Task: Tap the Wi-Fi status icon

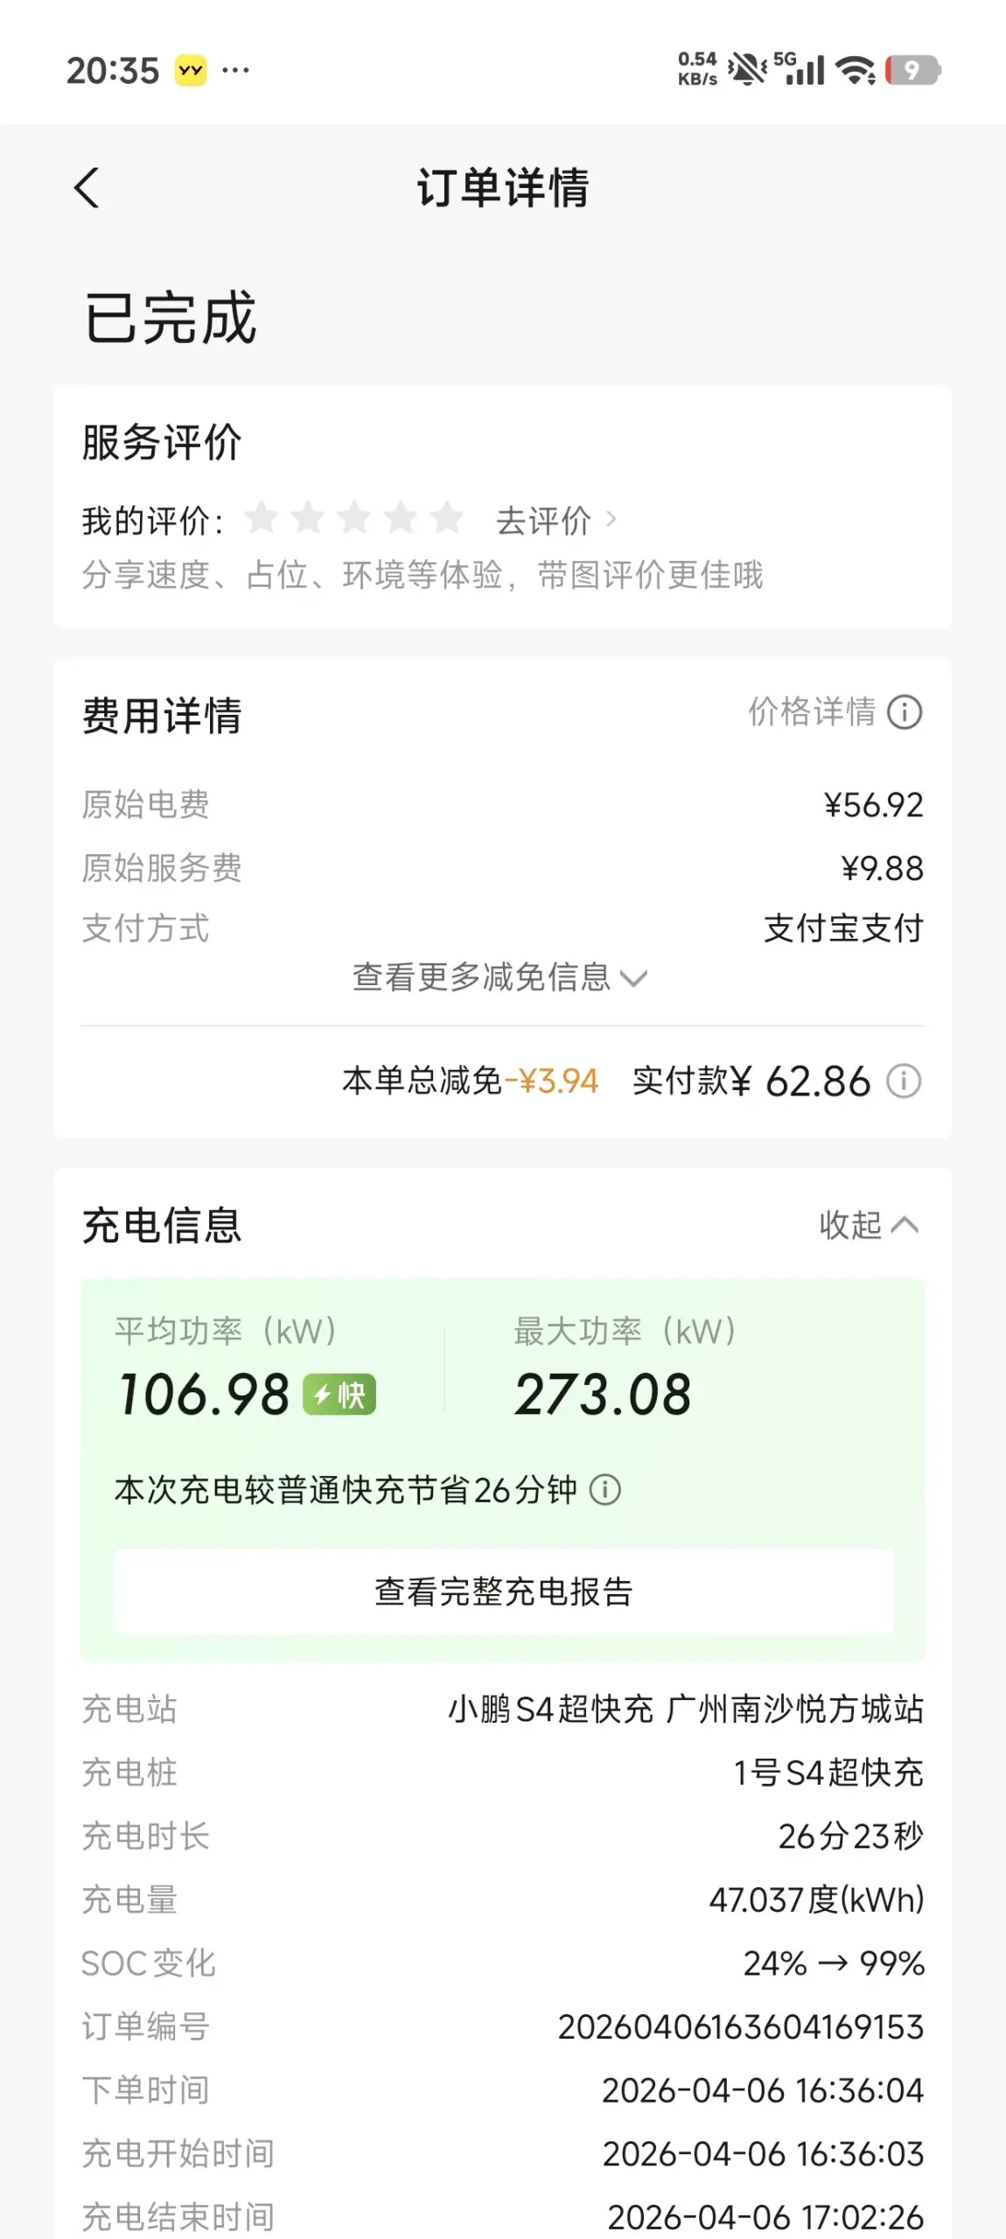Action: tap(856, 70)
